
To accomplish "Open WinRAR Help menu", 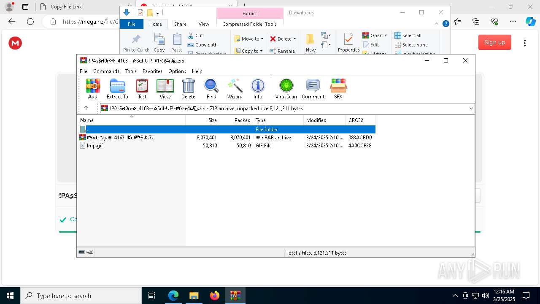I will pos(197,71).
